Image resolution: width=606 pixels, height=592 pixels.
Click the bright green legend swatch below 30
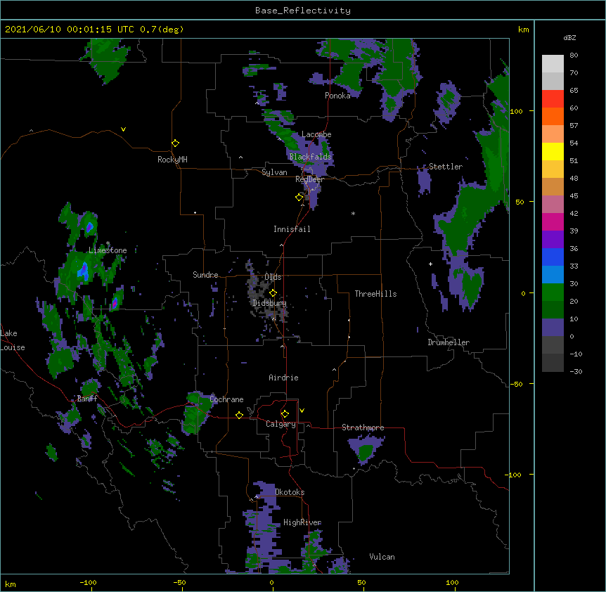(x=553, y=292)
